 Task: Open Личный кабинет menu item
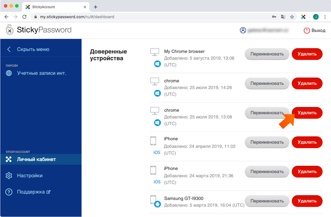click(41, 159)
